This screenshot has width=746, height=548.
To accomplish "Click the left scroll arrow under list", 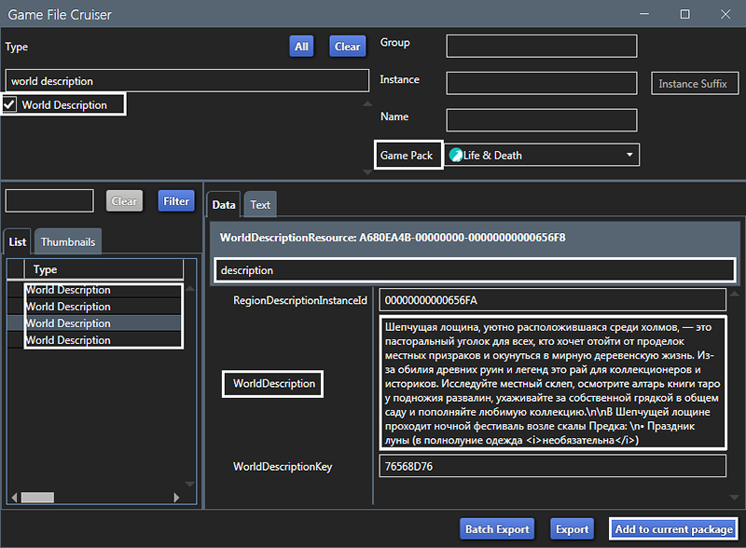I will 12,498.
